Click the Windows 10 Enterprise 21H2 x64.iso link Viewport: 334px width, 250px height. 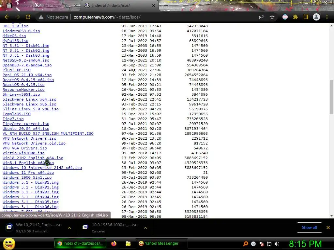pos(42,168)
